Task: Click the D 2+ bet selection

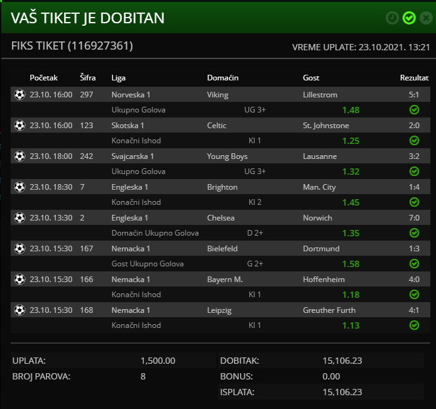Action: [254, 233]
